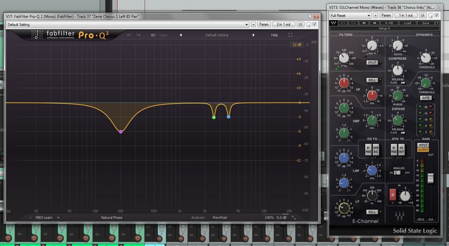This screenshot has width=449, height=246.
Task: Click the 0.0 dB output gain value
Action: 281,218
